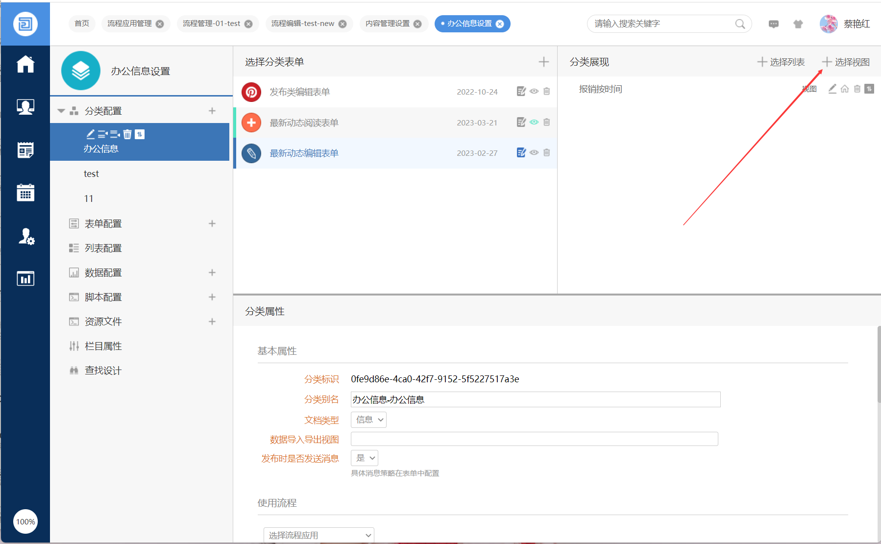
Task: Click the home icon in left sidebar
Action: click(25, 64)
